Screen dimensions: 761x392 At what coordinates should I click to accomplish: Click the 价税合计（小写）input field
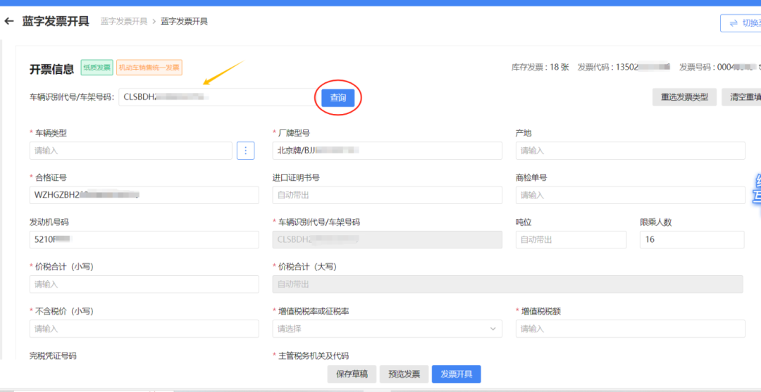pos(144,284)
